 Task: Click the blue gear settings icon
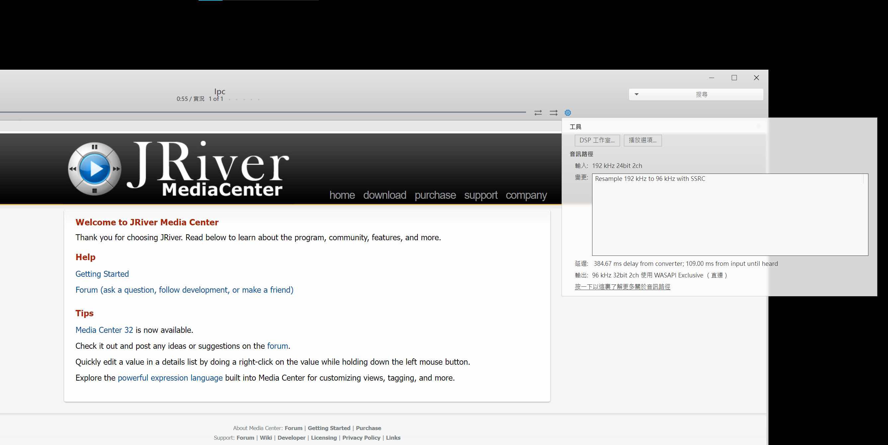click(x=568, y=112)
